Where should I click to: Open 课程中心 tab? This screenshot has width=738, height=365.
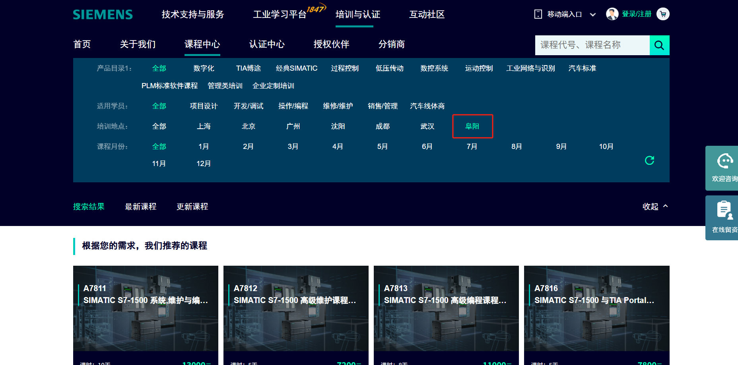[x=202, y=44]
